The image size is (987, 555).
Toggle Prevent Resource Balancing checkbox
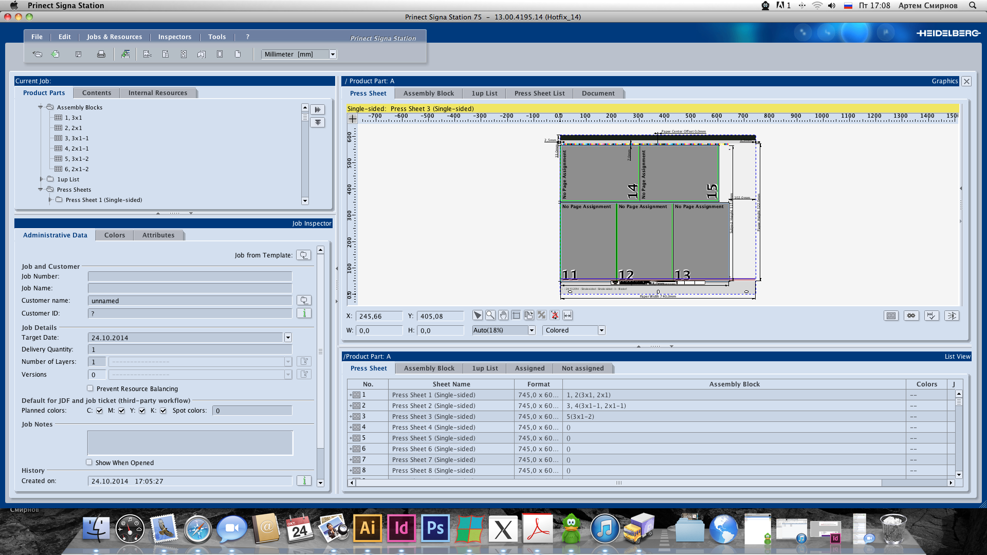click(x=90, y=388)
